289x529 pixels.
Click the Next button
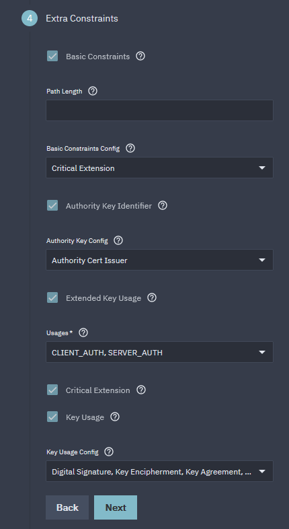pyautogui.click(x=116, y=507)
